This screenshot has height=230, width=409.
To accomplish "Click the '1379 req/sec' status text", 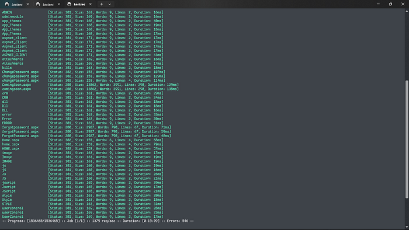I will (103, 221).
